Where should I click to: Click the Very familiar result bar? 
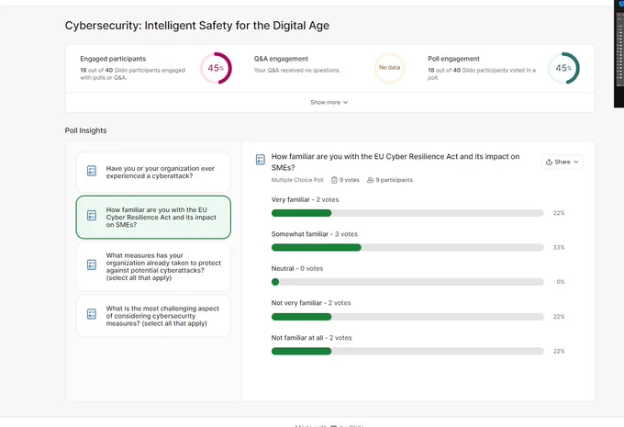pyautogui.click(x=407, y=213)
